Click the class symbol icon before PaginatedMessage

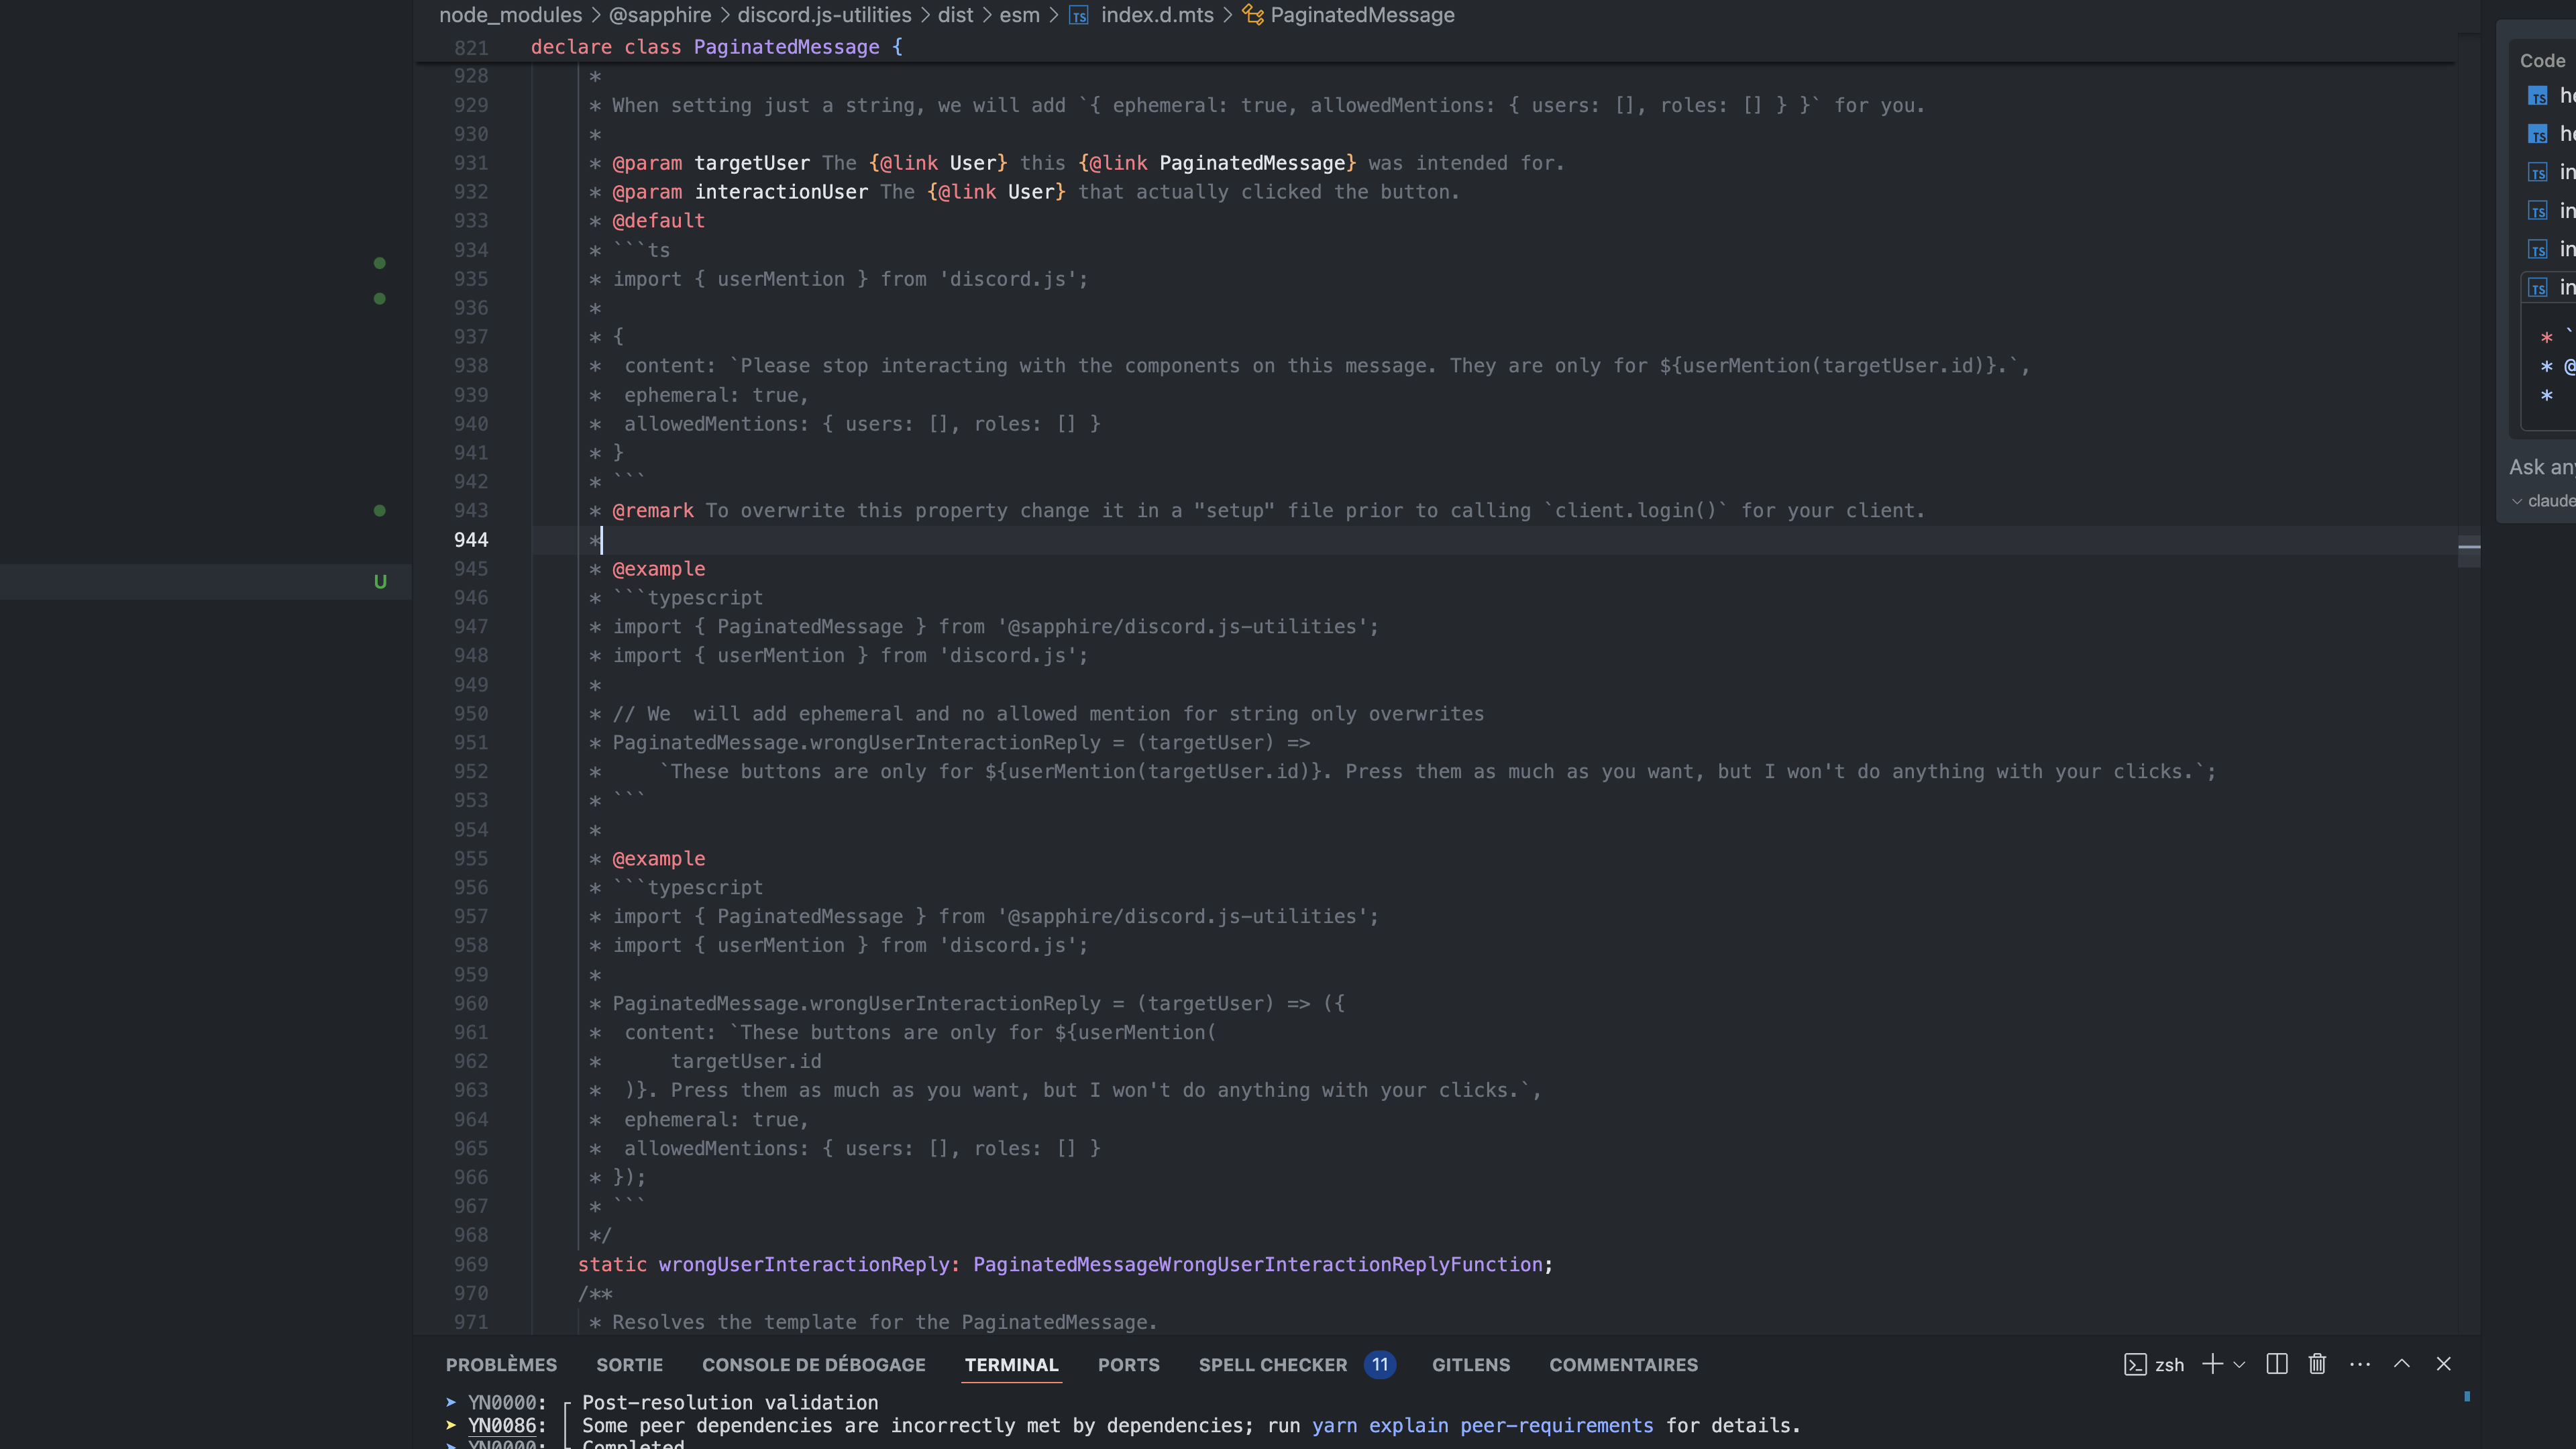point(1252,15)
